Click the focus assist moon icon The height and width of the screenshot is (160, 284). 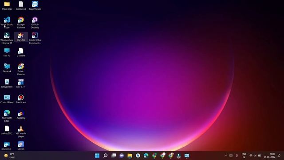tap(279, 156)
